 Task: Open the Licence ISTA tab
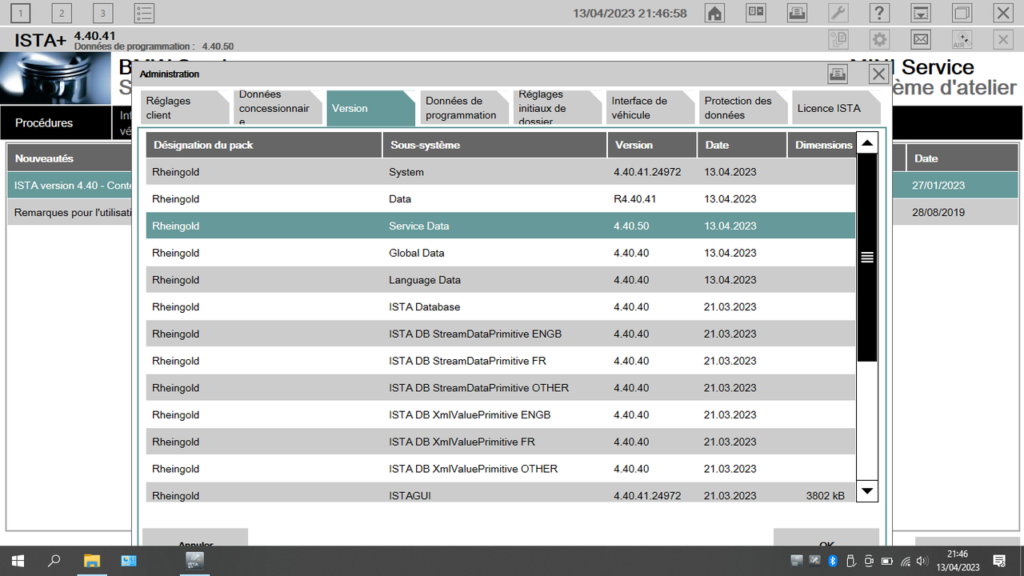pyautogui.click(x=836, y=108)
